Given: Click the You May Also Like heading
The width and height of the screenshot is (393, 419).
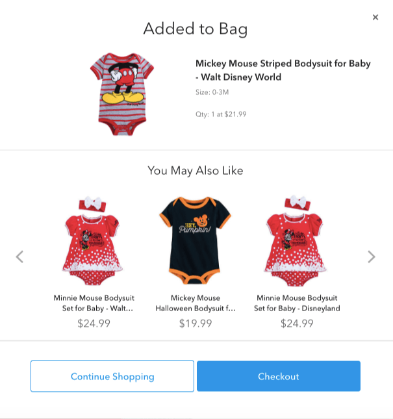Looking at the screenshot, I should pyautogui.click(x=195, y=171).
